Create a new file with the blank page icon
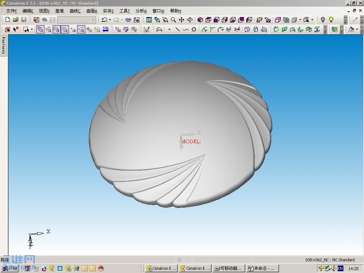 click(x=7, y=20)
